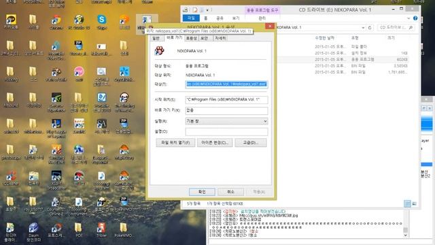The height and width of the screenshot is (245, 435).
Task: Refresh the Explorer address bar location
Action: pyautogui.click(x=370, y=27)
